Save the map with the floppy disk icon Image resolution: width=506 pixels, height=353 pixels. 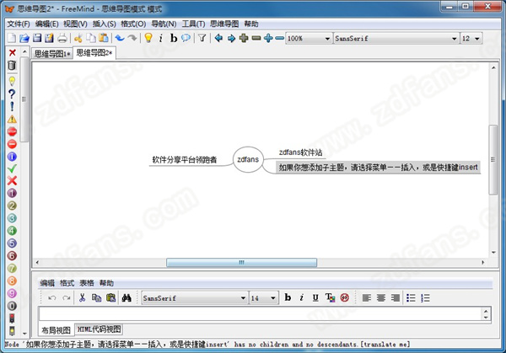pos(37,38)
